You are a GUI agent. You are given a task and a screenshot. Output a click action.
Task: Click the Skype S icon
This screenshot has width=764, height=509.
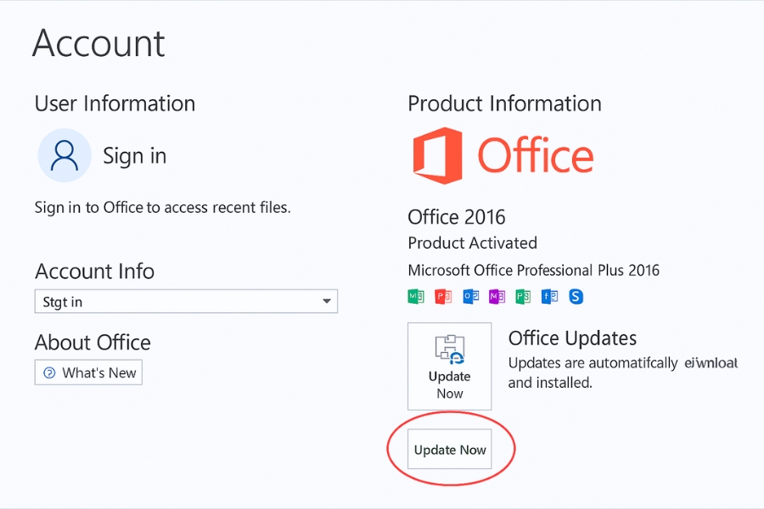pyautogui.click(x=576, y=296)
